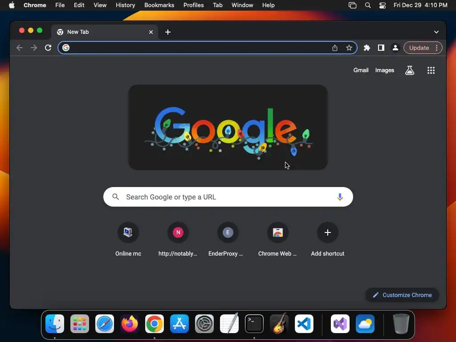Open the Window menu

click(x=242, y=5)
